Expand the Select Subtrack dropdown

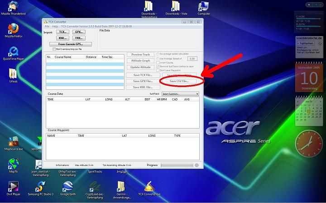pyautogui.click(x=180, y=94)
